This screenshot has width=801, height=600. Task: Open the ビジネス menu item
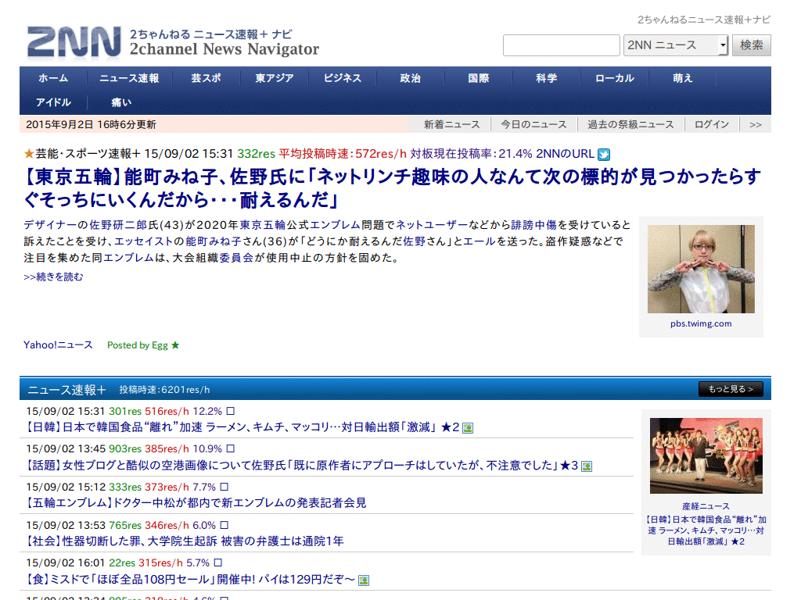point(343,78)
